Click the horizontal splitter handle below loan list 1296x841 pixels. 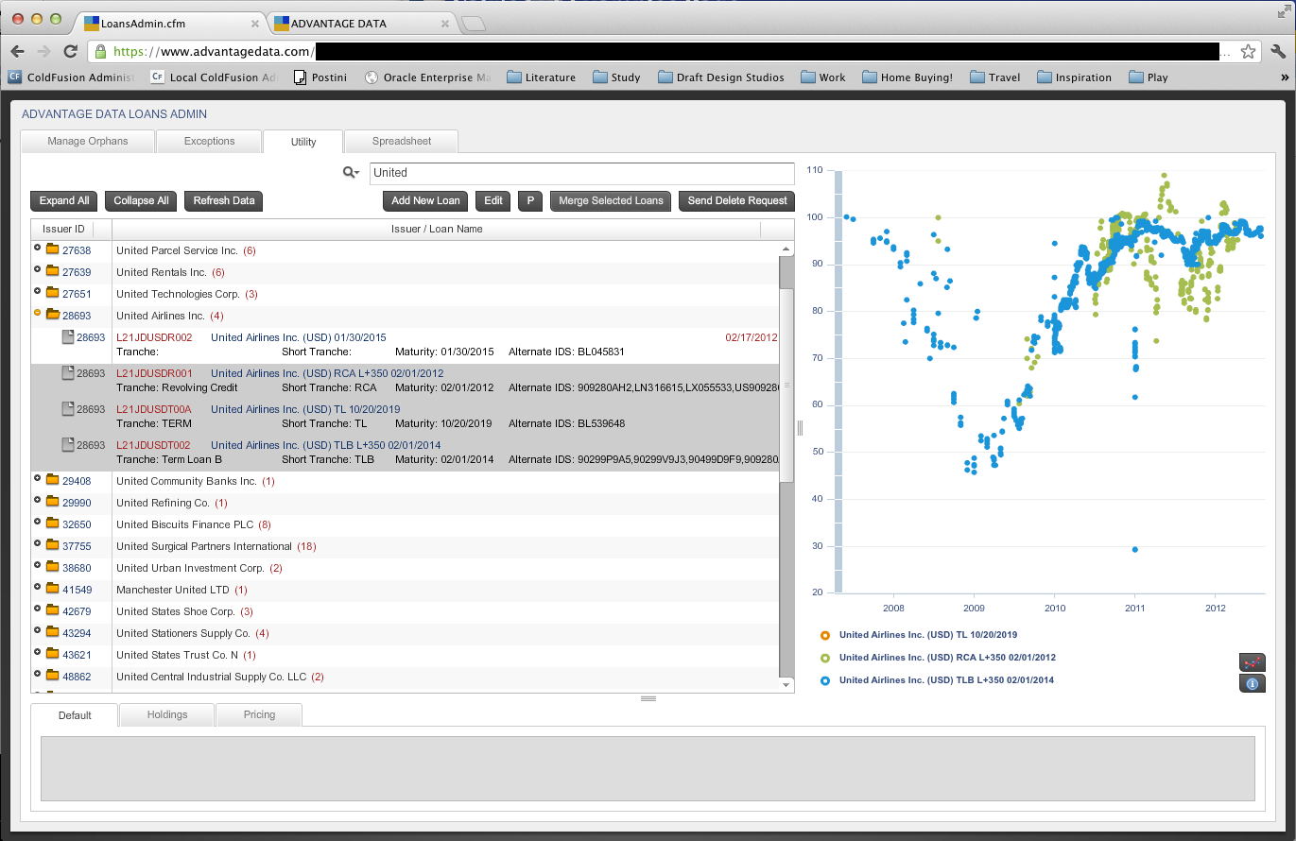point(648,698)
